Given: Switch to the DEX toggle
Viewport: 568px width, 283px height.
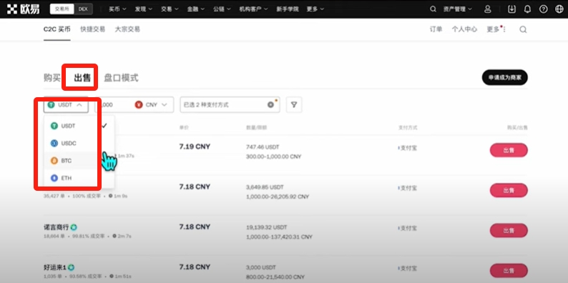Looking at the screenshot, I should coord(83,9).
